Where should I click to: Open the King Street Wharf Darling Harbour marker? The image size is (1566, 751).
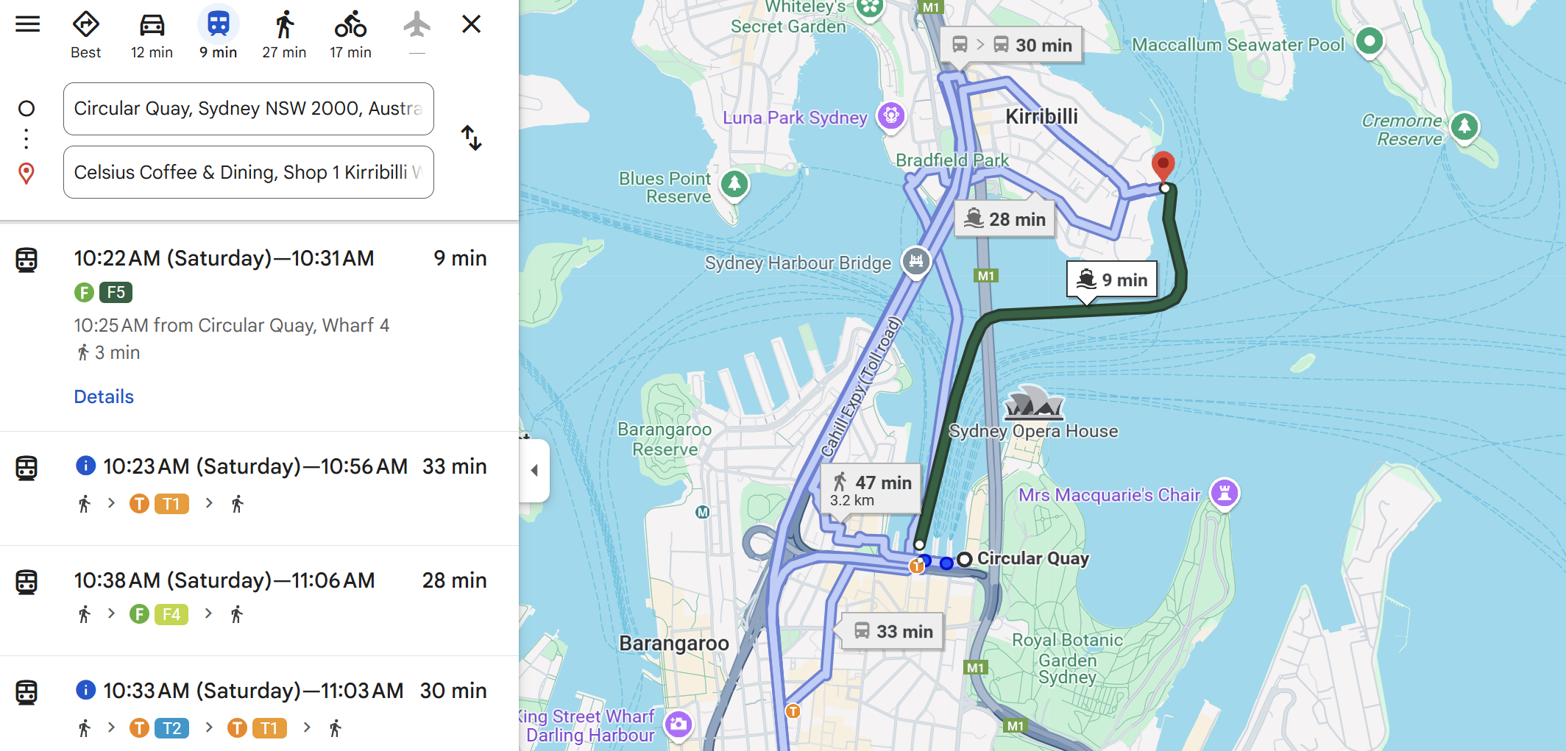pyautogui.click(x=678, y=725)
